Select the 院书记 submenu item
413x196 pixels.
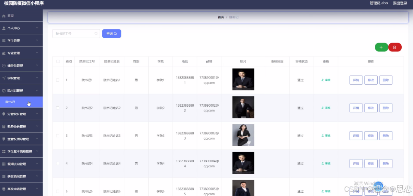click(x=21, y=102)
